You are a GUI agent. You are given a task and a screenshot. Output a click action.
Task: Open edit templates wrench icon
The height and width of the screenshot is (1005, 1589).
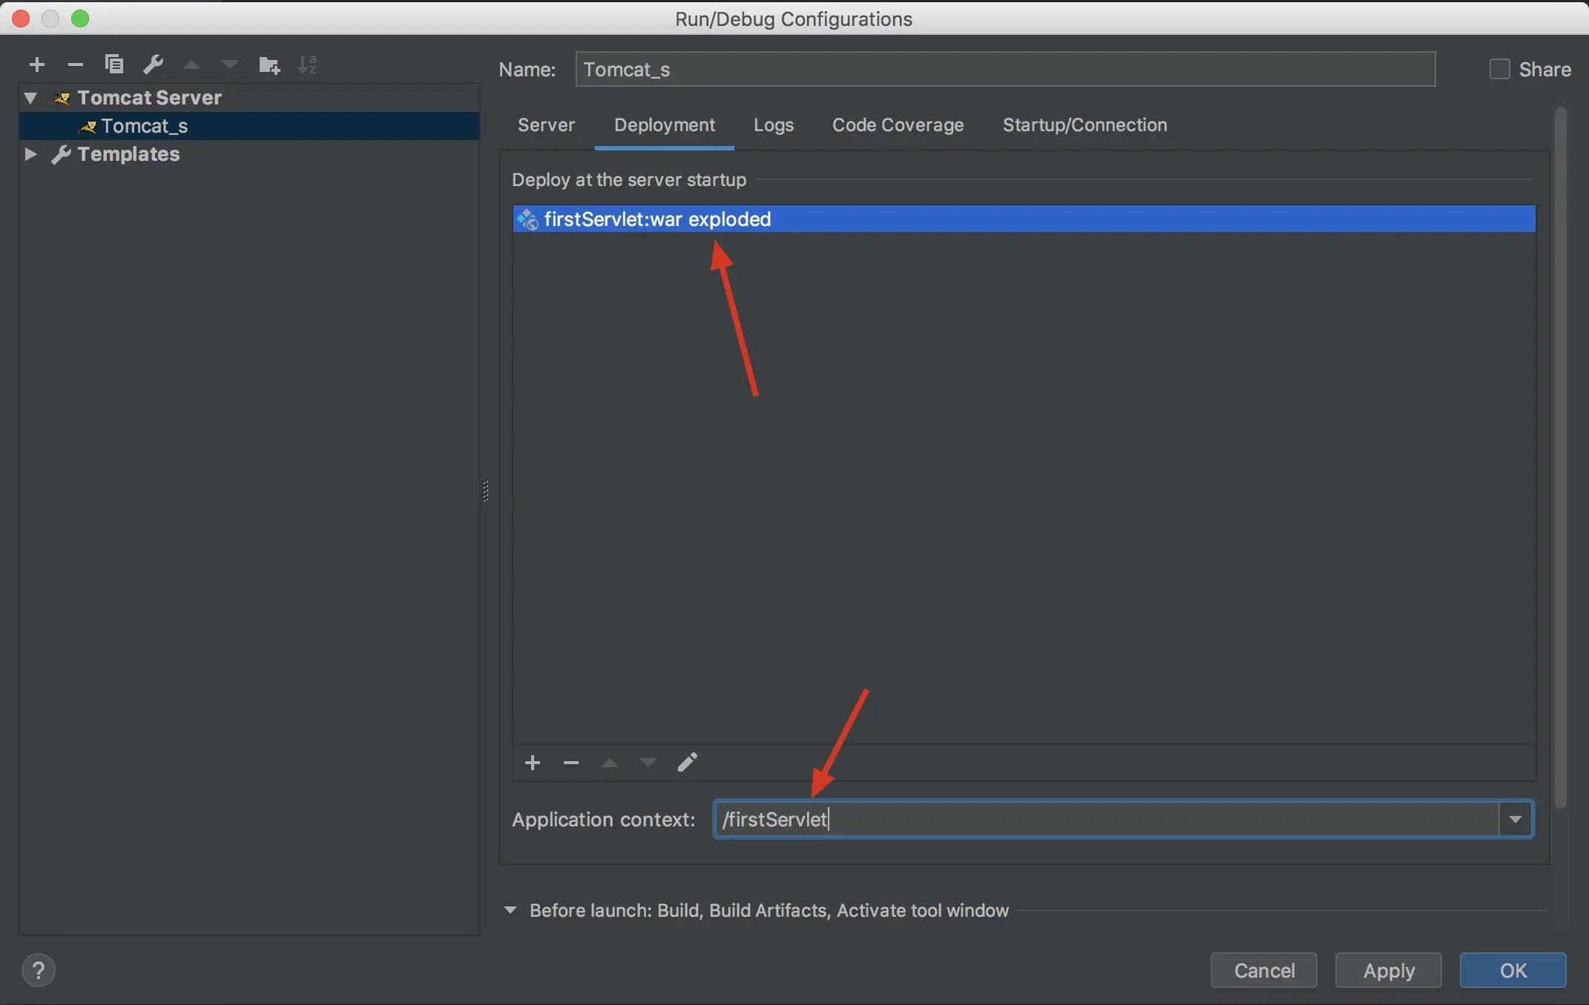(x=153, y=64)
